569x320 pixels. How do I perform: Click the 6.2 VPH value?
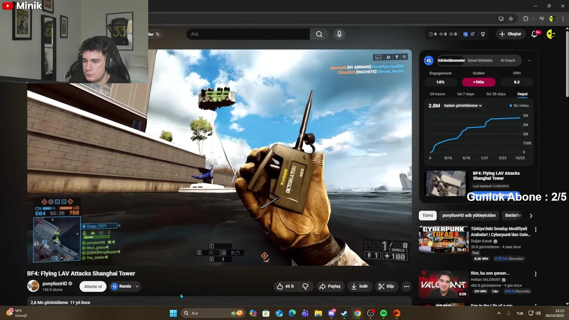click(517, 82)
